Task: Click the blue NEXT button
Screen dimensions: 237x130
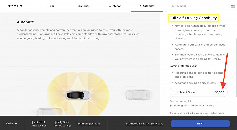Action: click(200, 124)
